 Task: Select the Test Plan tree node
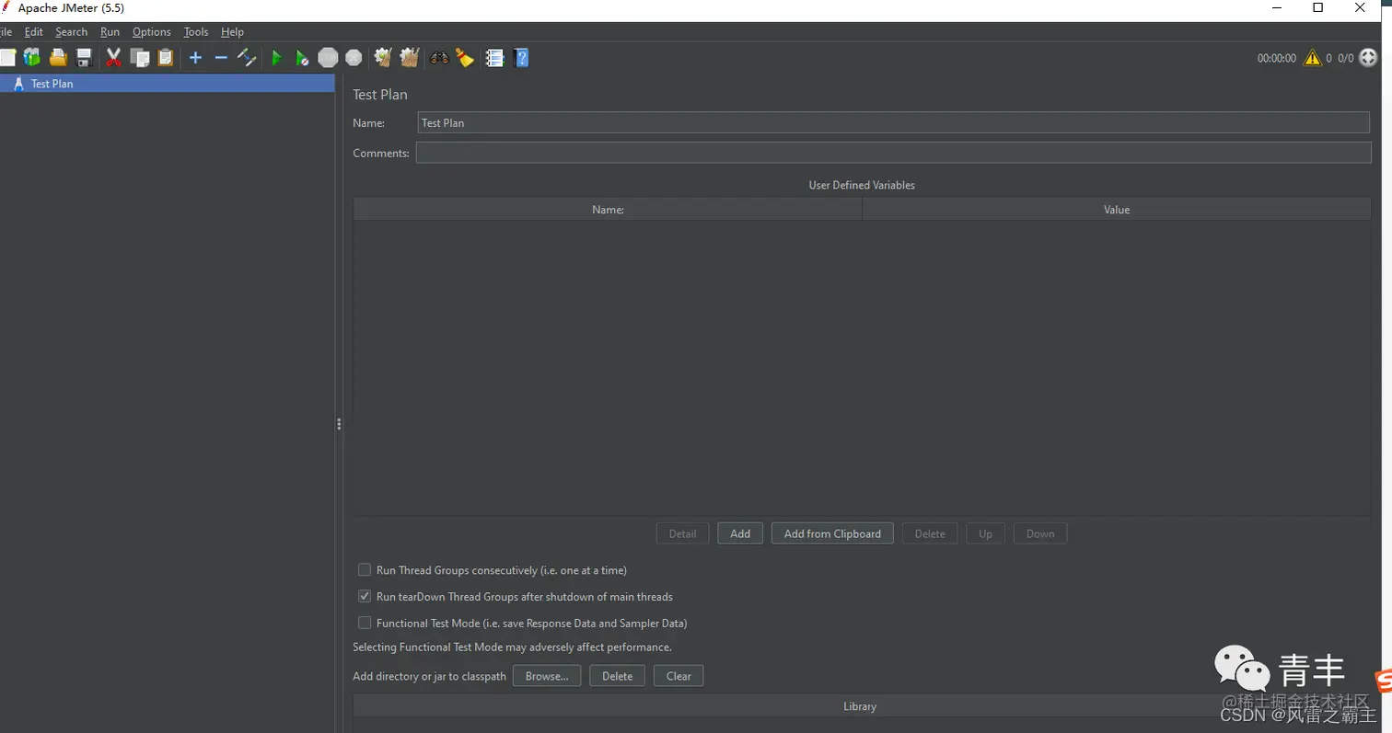[167, 83]
